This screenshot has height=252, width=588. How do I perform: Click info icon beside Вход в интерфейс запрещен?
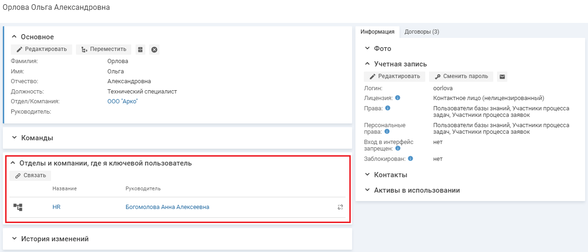(x=398, y=149)
